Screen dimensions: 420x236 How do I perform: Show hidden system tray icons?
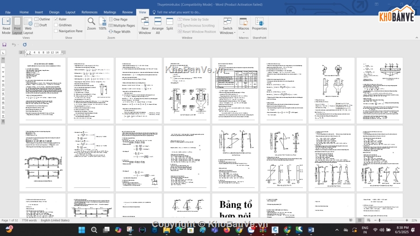[337, 230]
